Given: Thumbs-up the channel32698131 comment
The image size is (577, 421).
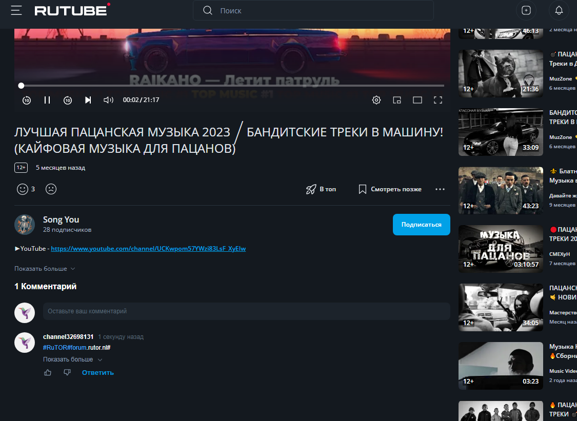Looking at the screenshot, I should (48, 373).
